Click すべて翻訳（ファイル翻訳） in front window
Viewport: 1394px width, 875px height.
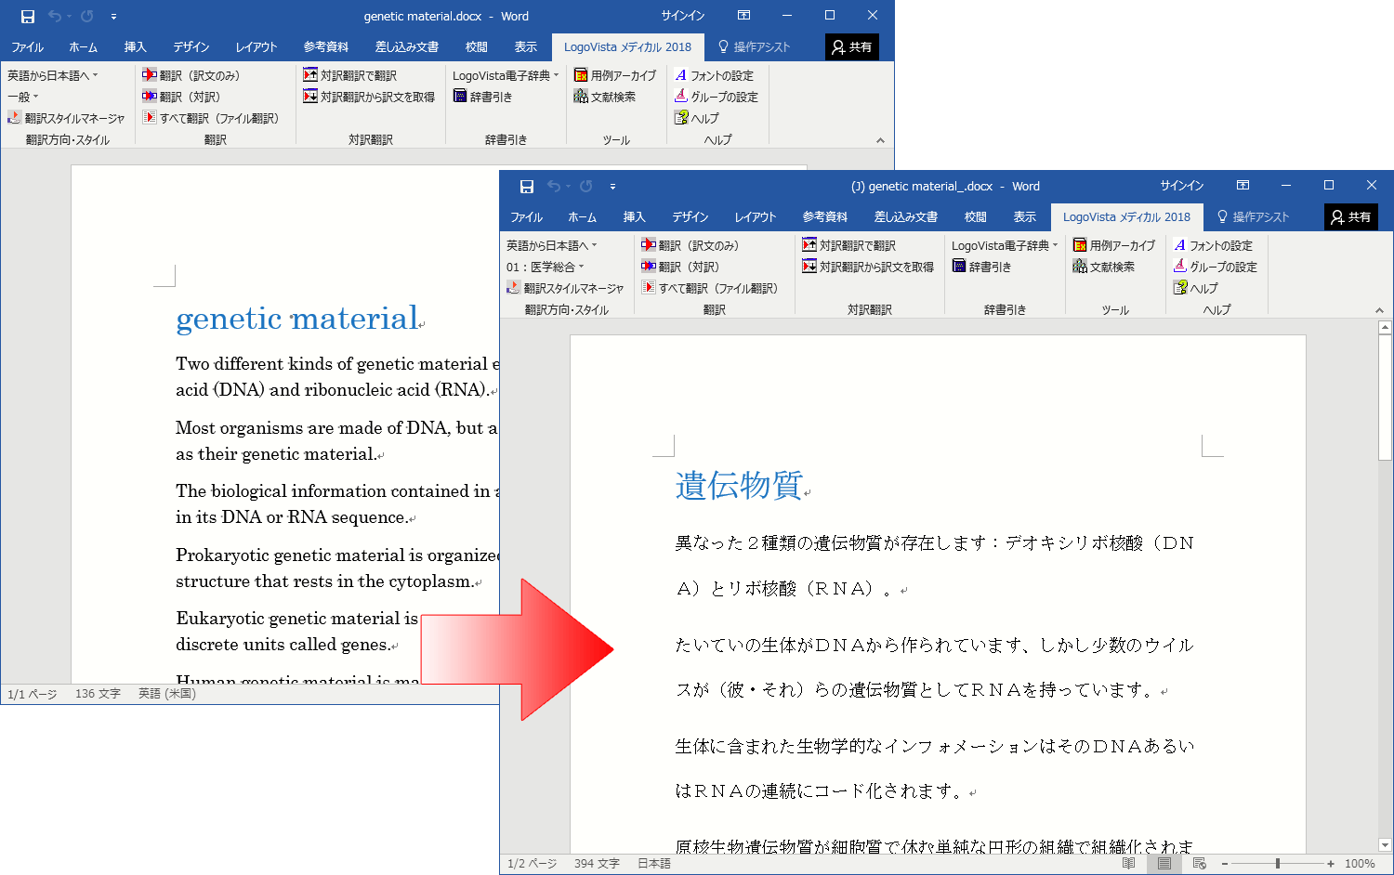coord(710,288)
